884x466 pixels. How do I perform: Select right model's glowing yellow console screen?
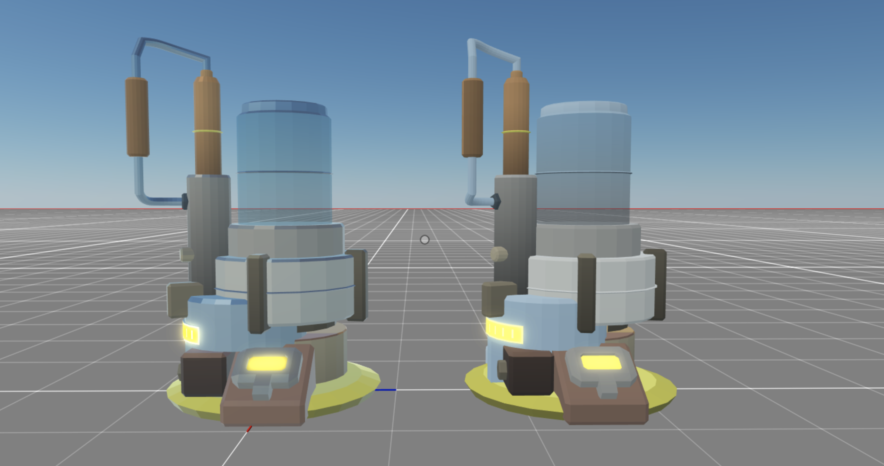601,362
